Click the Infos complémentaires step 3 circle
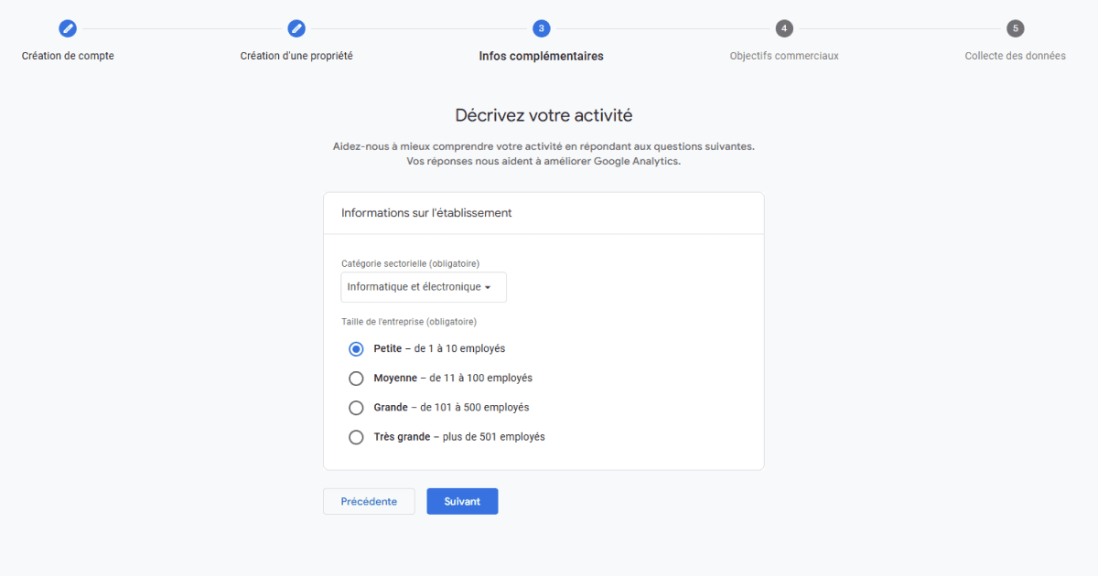Screen dimensions: 1098x576 coord(541,28)
